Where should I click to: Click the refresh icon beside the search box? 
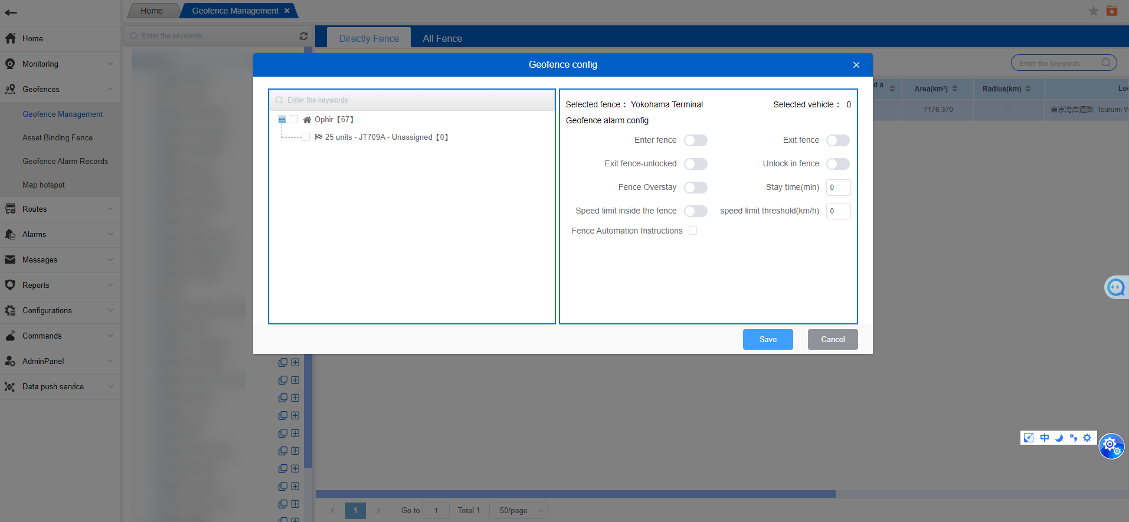click(303, 36)
